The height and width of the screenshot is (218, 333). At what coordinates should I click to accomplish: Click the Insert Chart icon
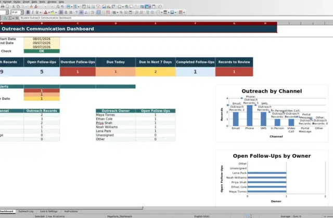(109, 7)
